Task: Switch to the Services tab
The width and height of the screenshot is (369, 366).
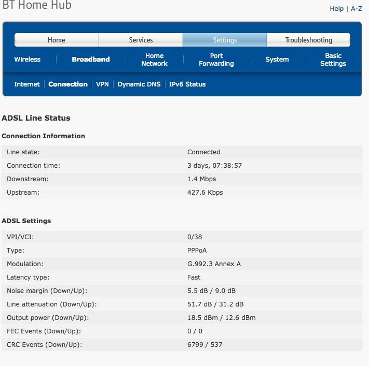Action: tap(141, 40)
